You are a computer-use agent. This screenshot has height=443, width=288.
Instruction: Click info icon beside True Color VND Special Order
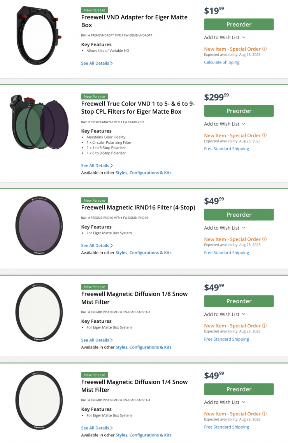pyautogui.click(x=265, y=135)
